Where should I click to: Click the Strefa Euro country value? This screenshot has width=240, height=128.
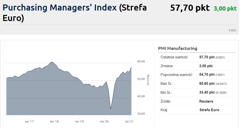(209, 110)
